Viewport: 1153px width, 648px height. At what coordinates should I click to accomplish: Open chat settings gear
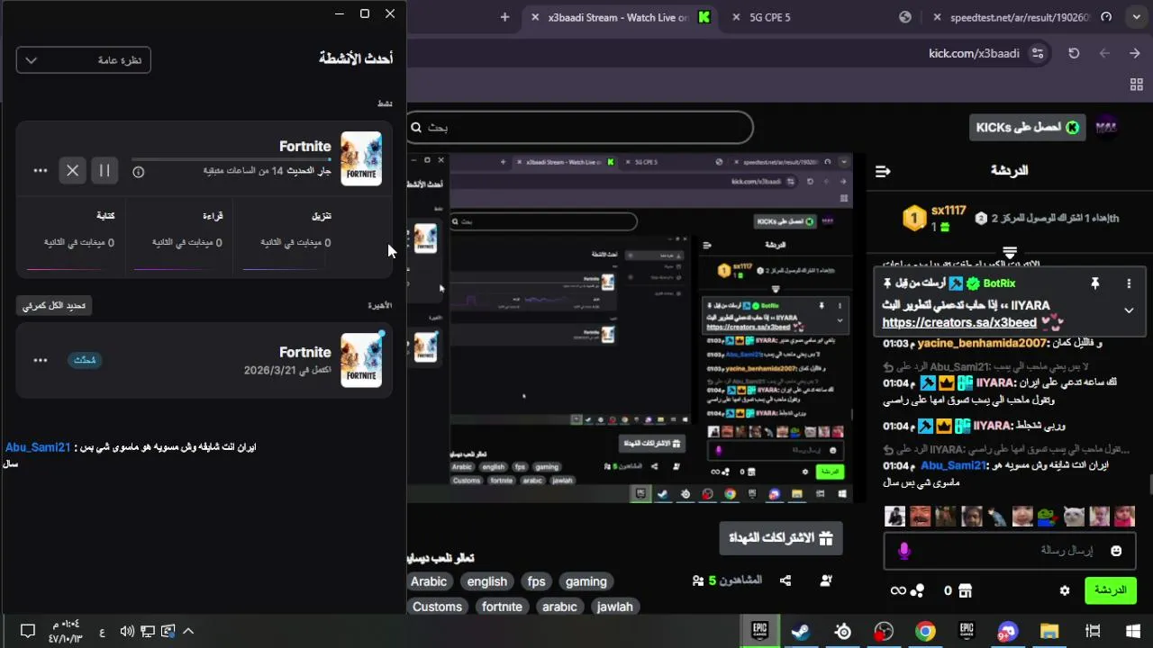[x=1065, y=591]
